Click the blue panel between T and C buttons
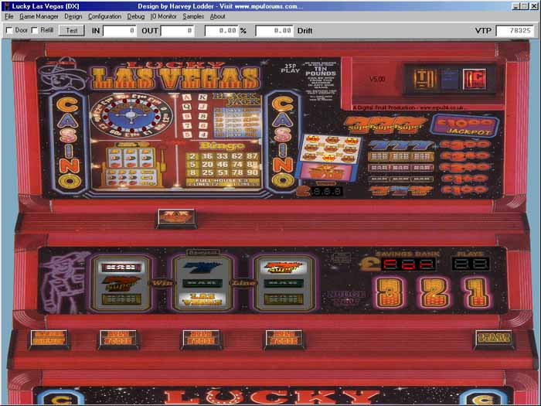This screenshot has height=406, width=541. coord(449,79)
